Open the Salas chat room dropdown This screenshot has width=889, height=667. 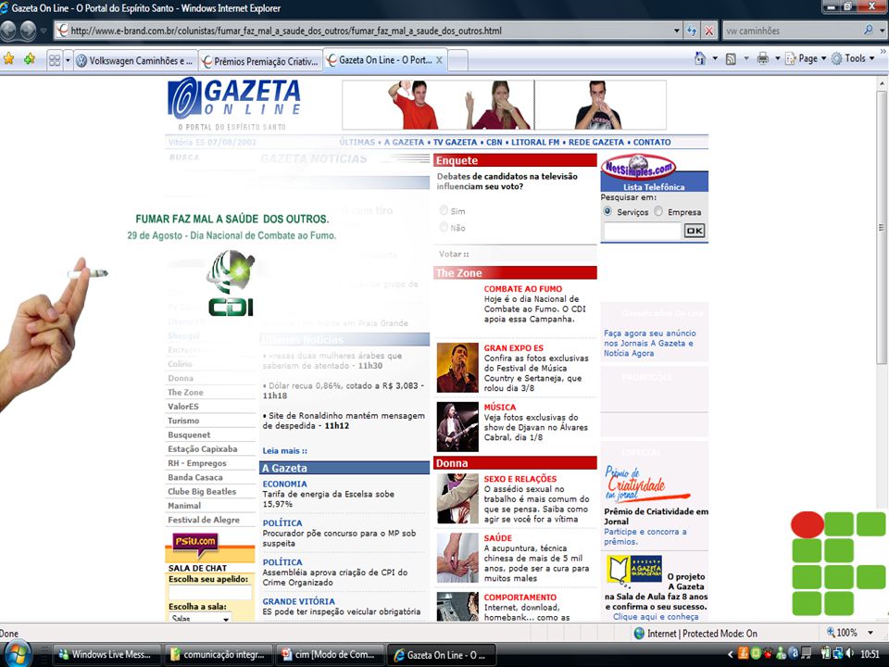(200, 618)
